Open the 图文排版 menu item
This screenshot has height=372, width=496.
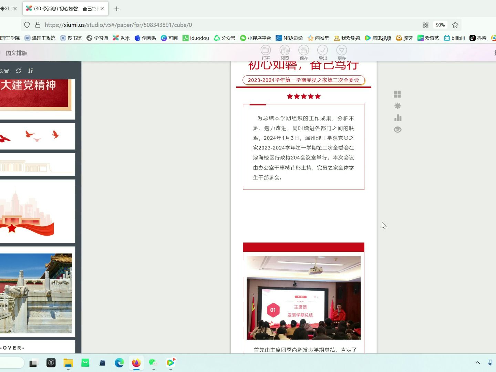pyautogui.click(x=16, y=53)
